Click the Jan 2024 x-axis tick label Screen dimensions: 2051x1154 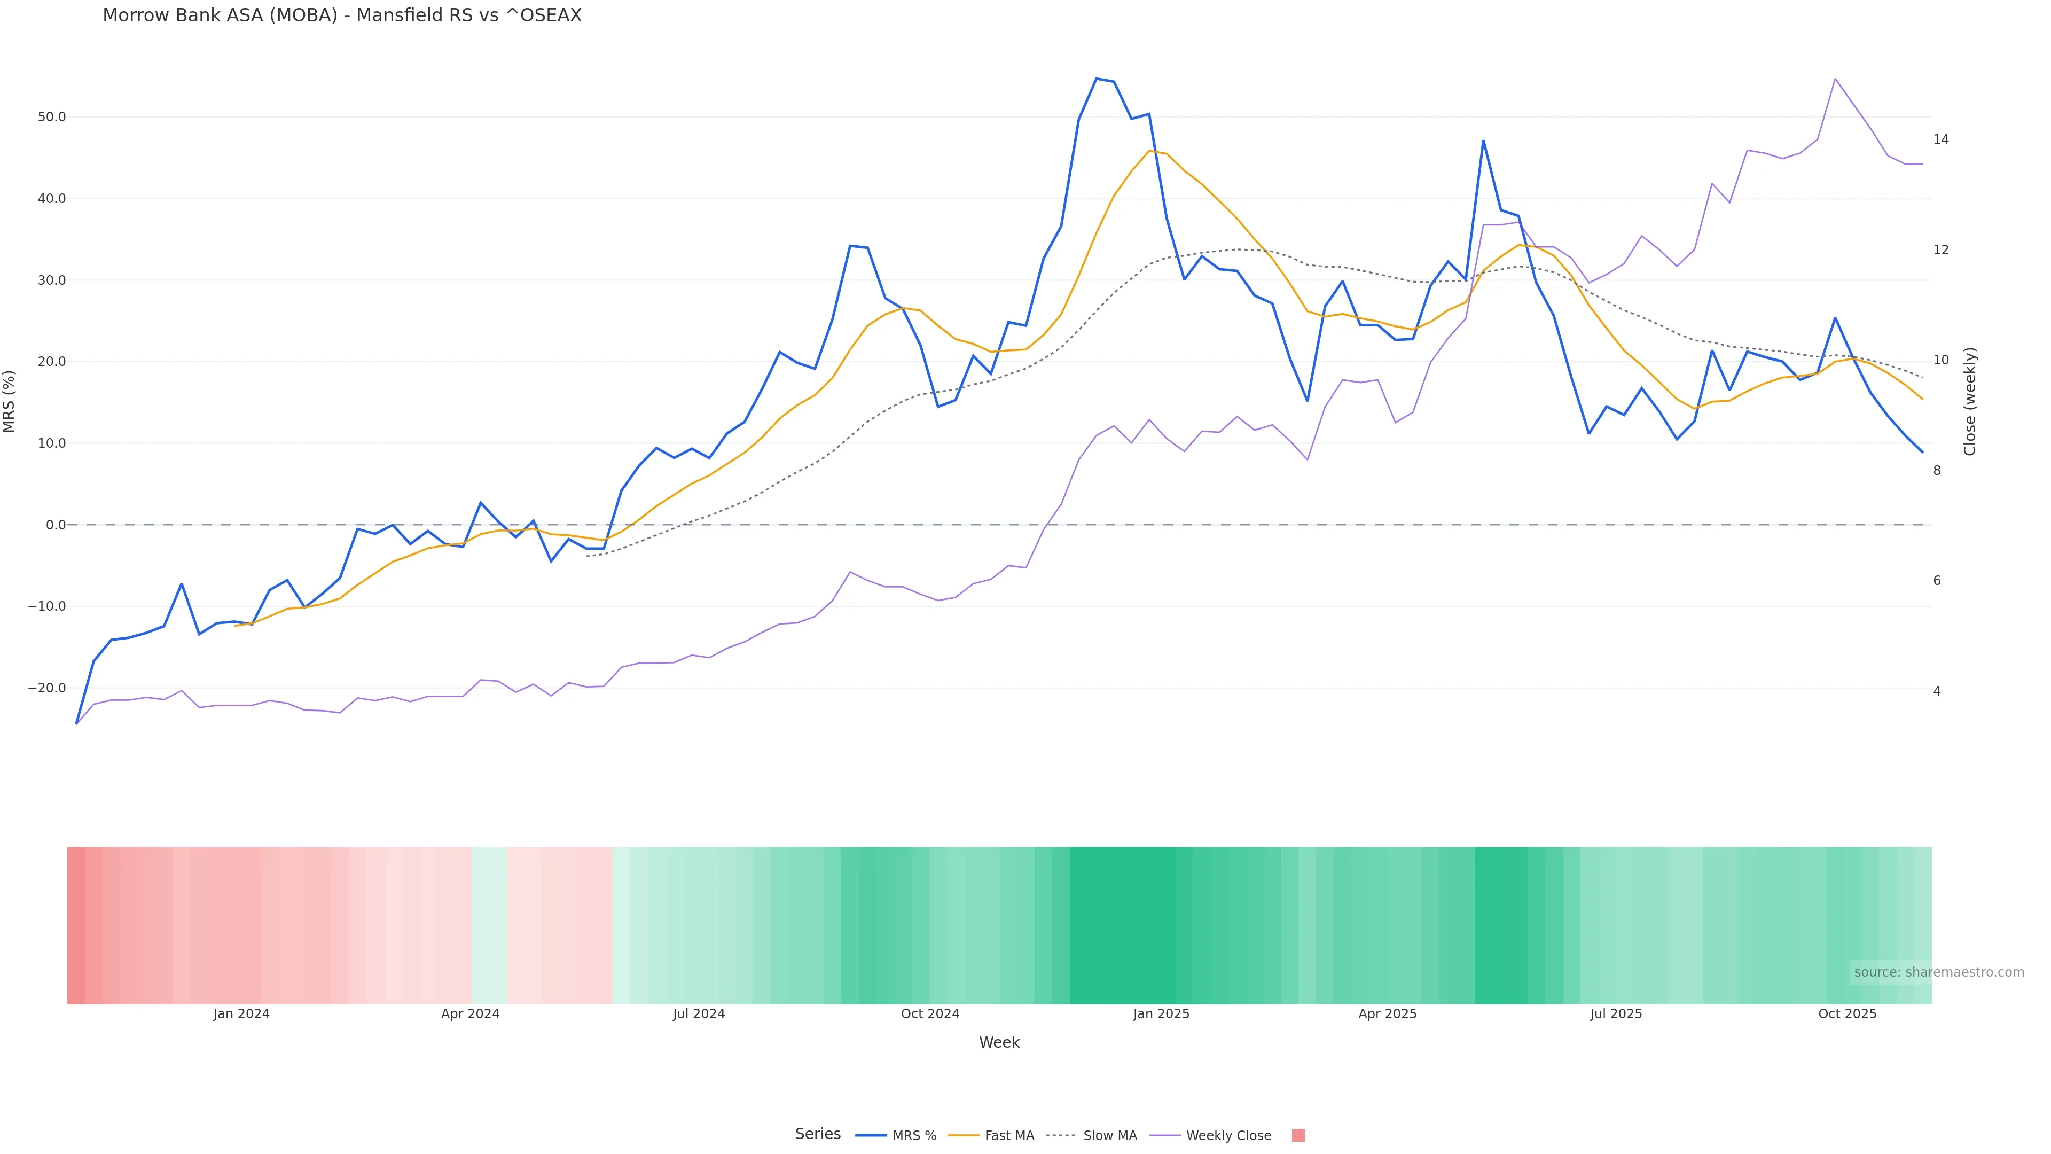241,1014
